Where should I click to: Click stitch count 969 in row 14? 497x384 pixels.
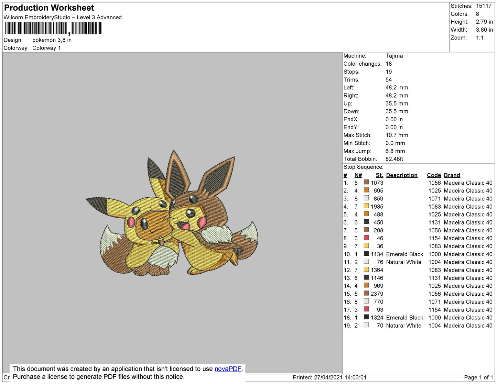[378, 286]
